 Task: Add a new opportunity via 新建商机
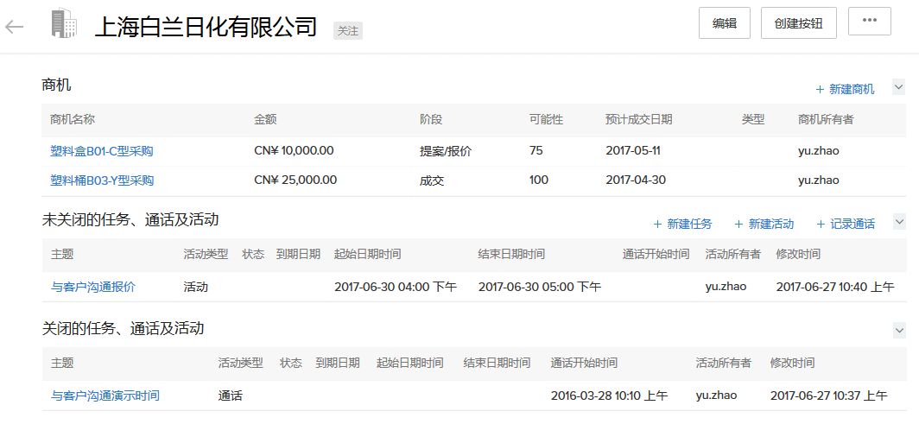coord(845,89)
